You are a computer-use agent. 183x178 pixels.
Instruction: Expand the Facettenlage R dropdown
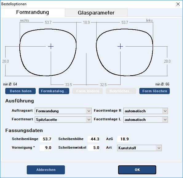(x=145, y=111)
